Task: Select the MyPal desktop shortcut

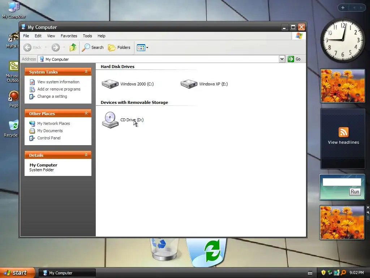Action: [13, 40]
